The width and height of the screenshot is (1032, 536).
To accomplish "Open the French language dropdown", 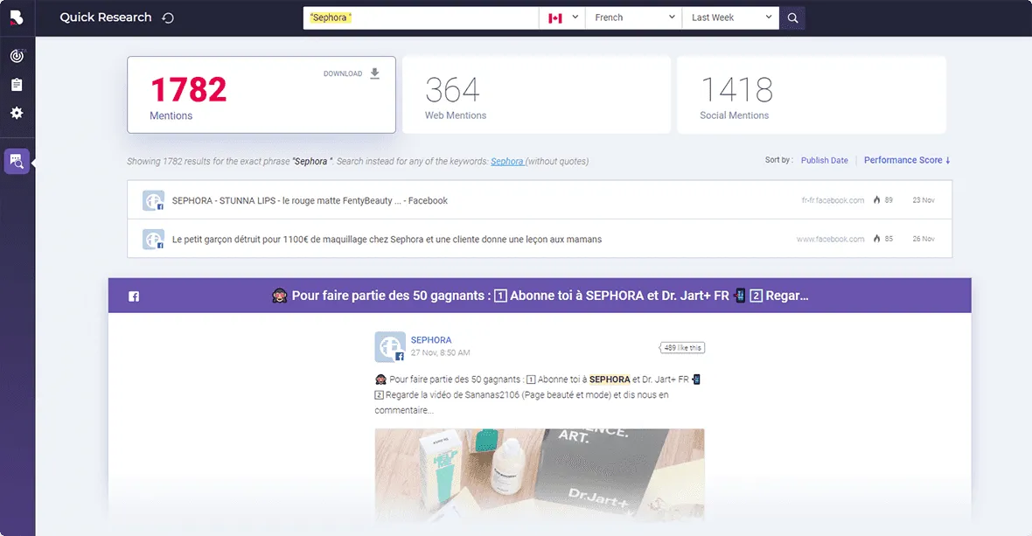I will pos(633,17).
